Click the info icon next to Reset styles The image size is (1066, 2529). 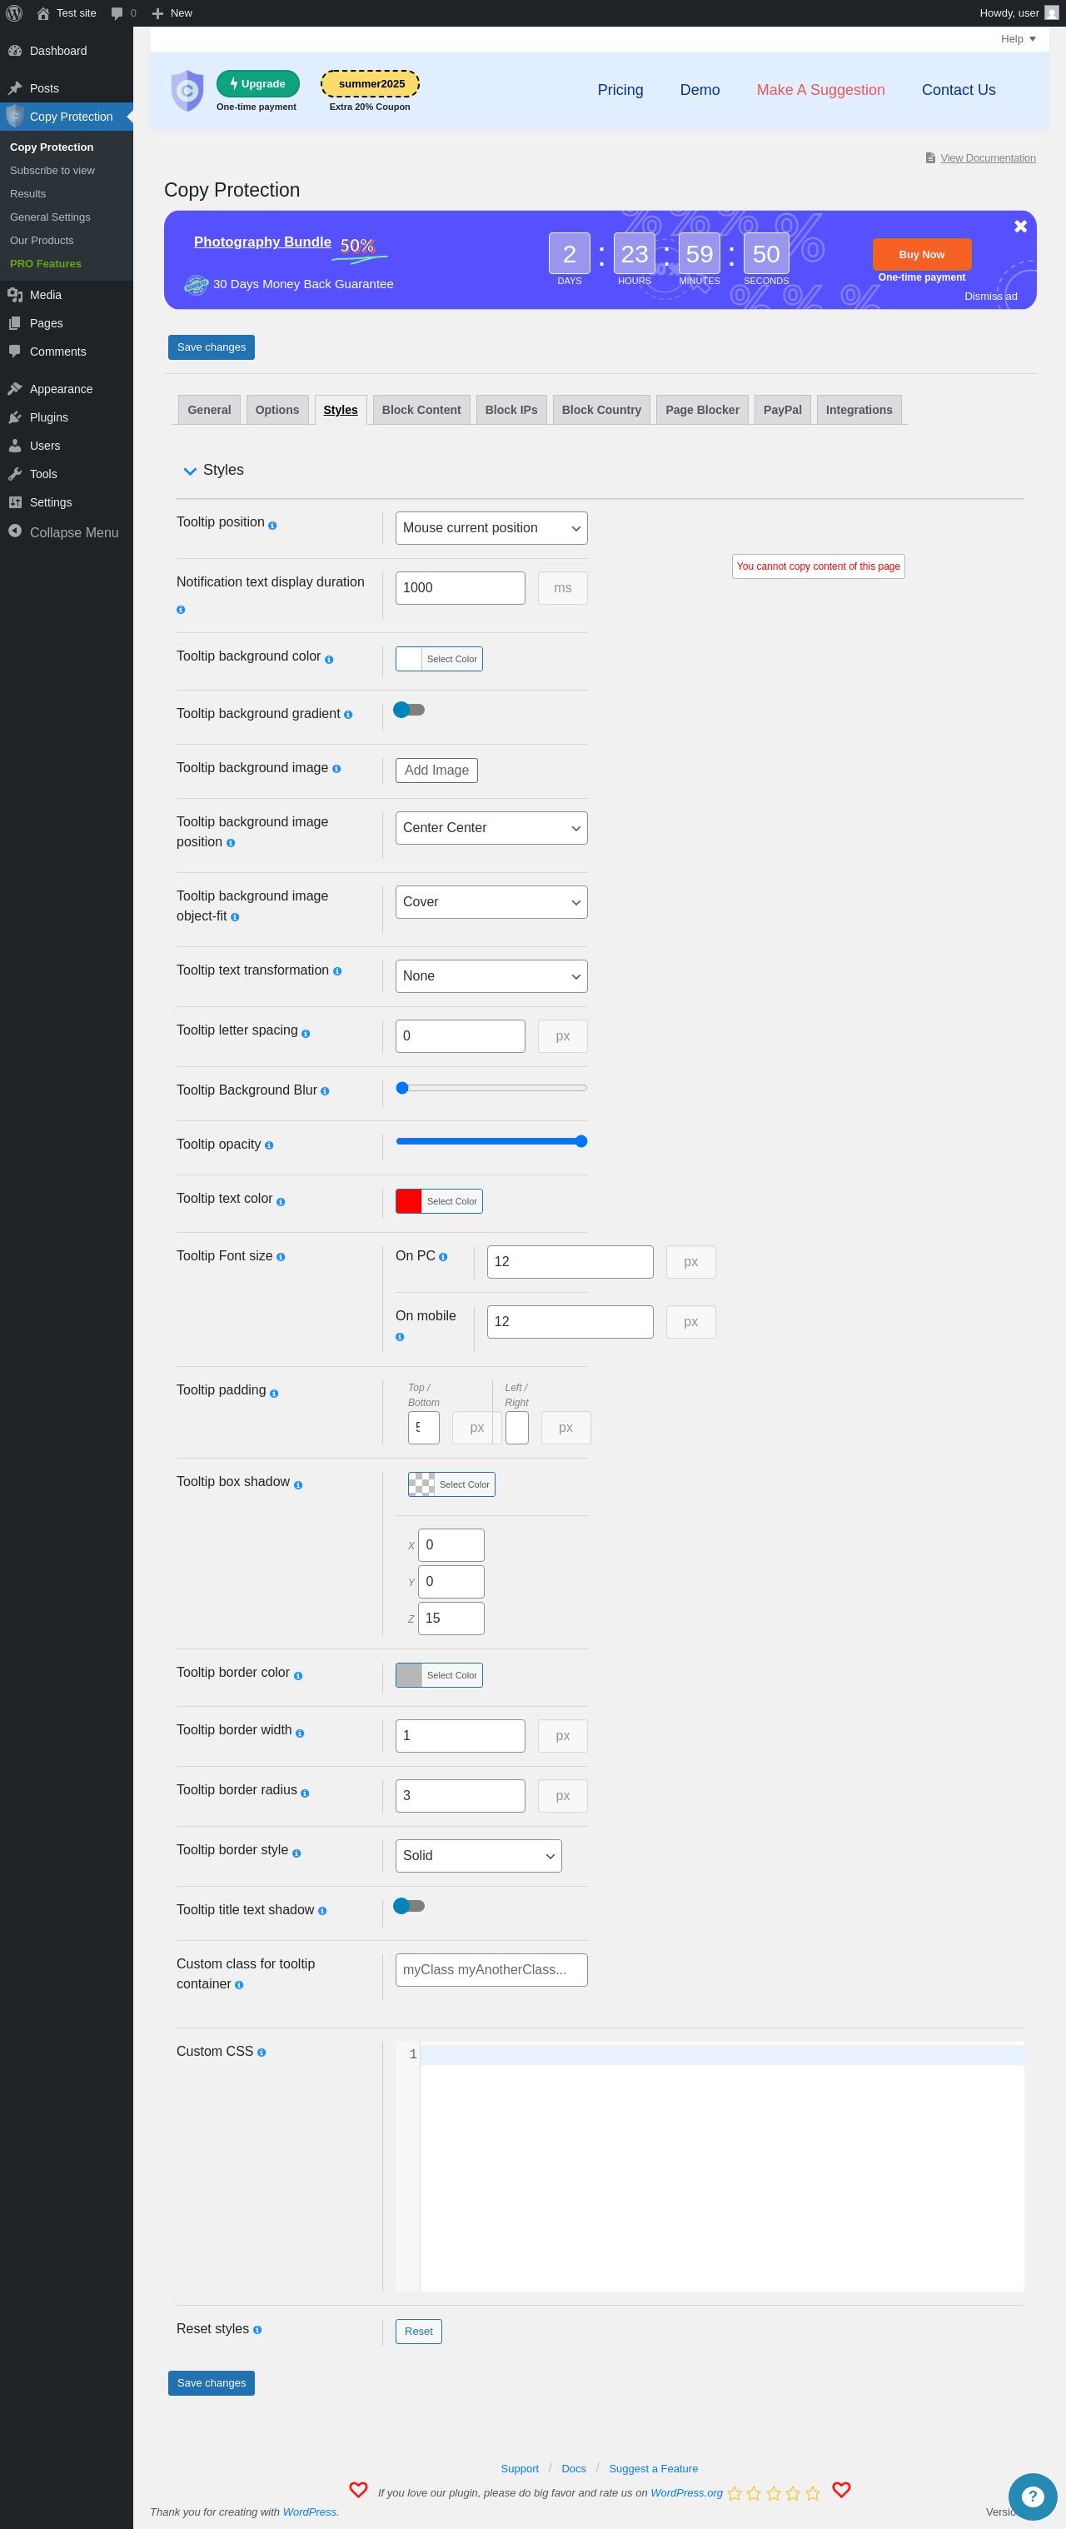click(257, 2330)
